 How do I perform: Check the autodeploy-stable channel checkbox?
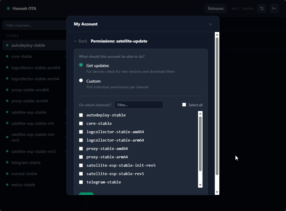[x=81, y=115]
